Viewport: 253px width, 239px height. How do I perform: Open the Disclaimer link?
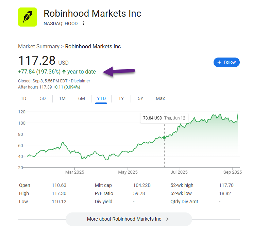click(80, 81)
